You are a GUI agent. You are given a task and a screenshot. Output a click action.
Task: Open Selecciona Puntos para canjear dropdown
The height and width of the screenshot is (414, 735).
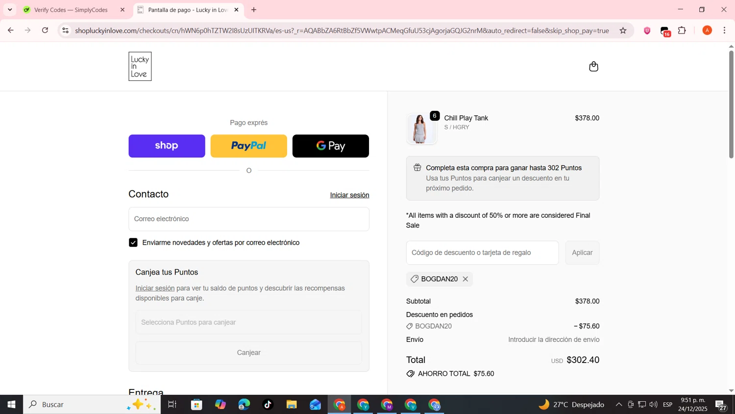[248, 322]
